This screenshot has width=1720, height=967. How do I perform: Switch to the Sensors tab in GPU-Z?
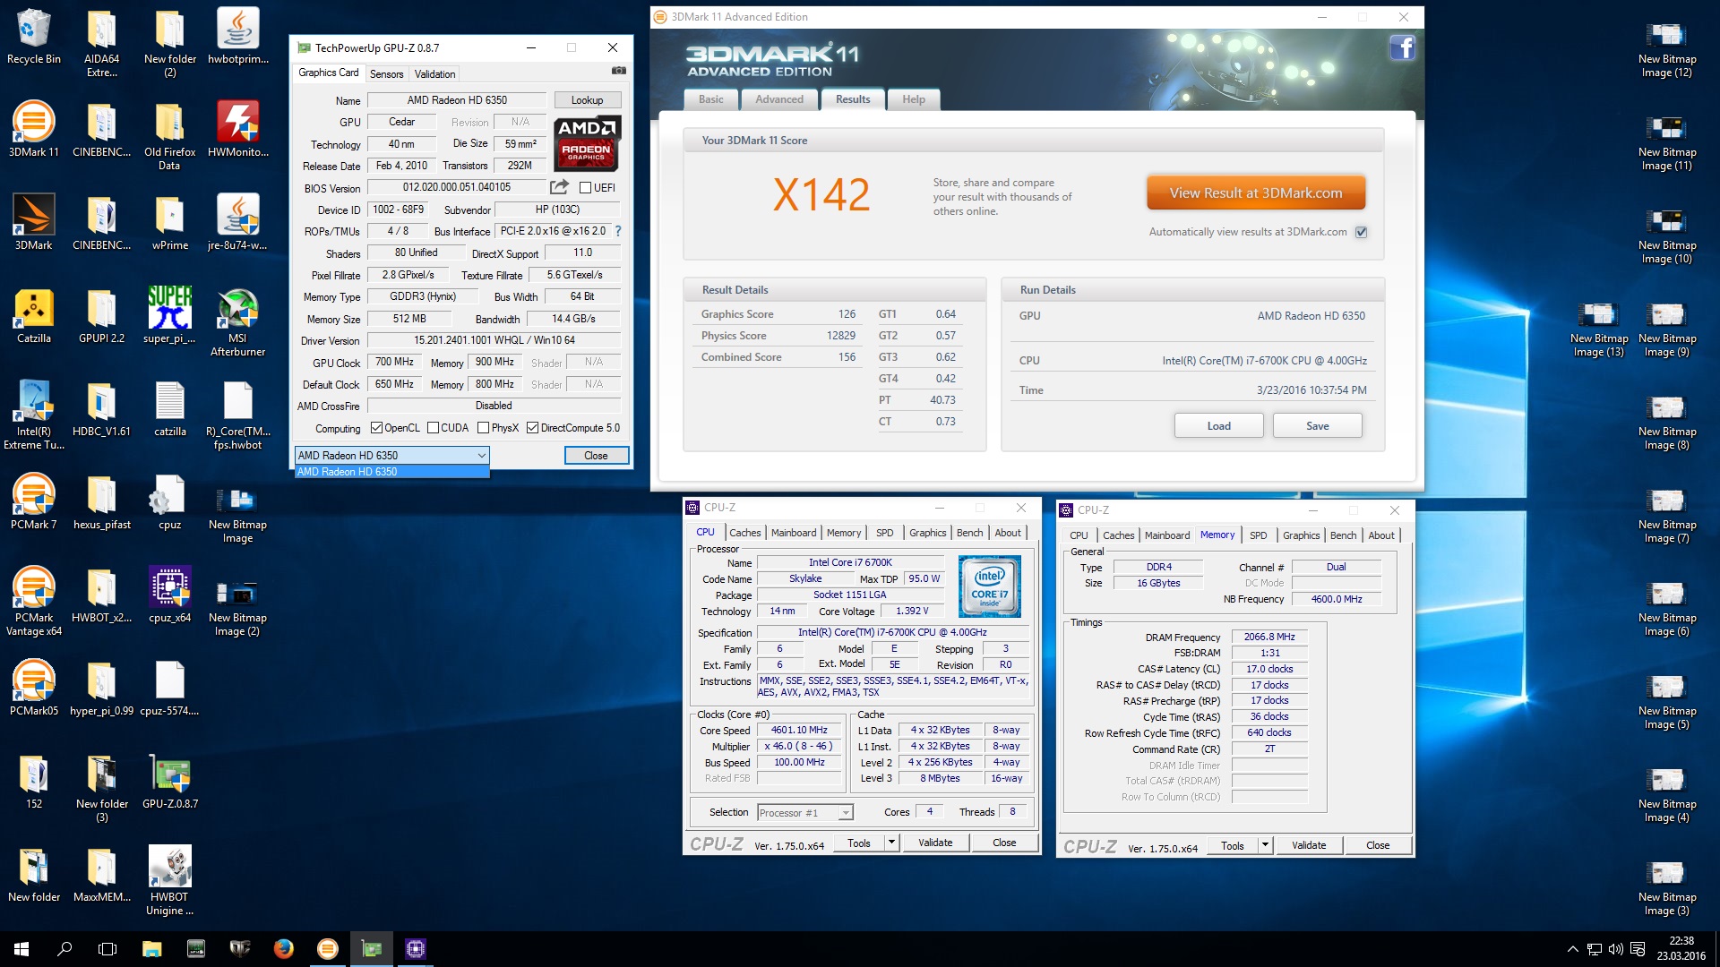(386, 74)
